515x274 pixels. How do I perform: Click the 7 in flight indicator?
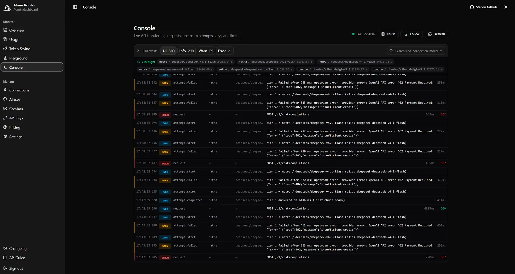tap(146, 62)
